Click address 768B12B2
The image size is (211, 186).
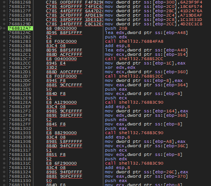[x=20, y=37]
